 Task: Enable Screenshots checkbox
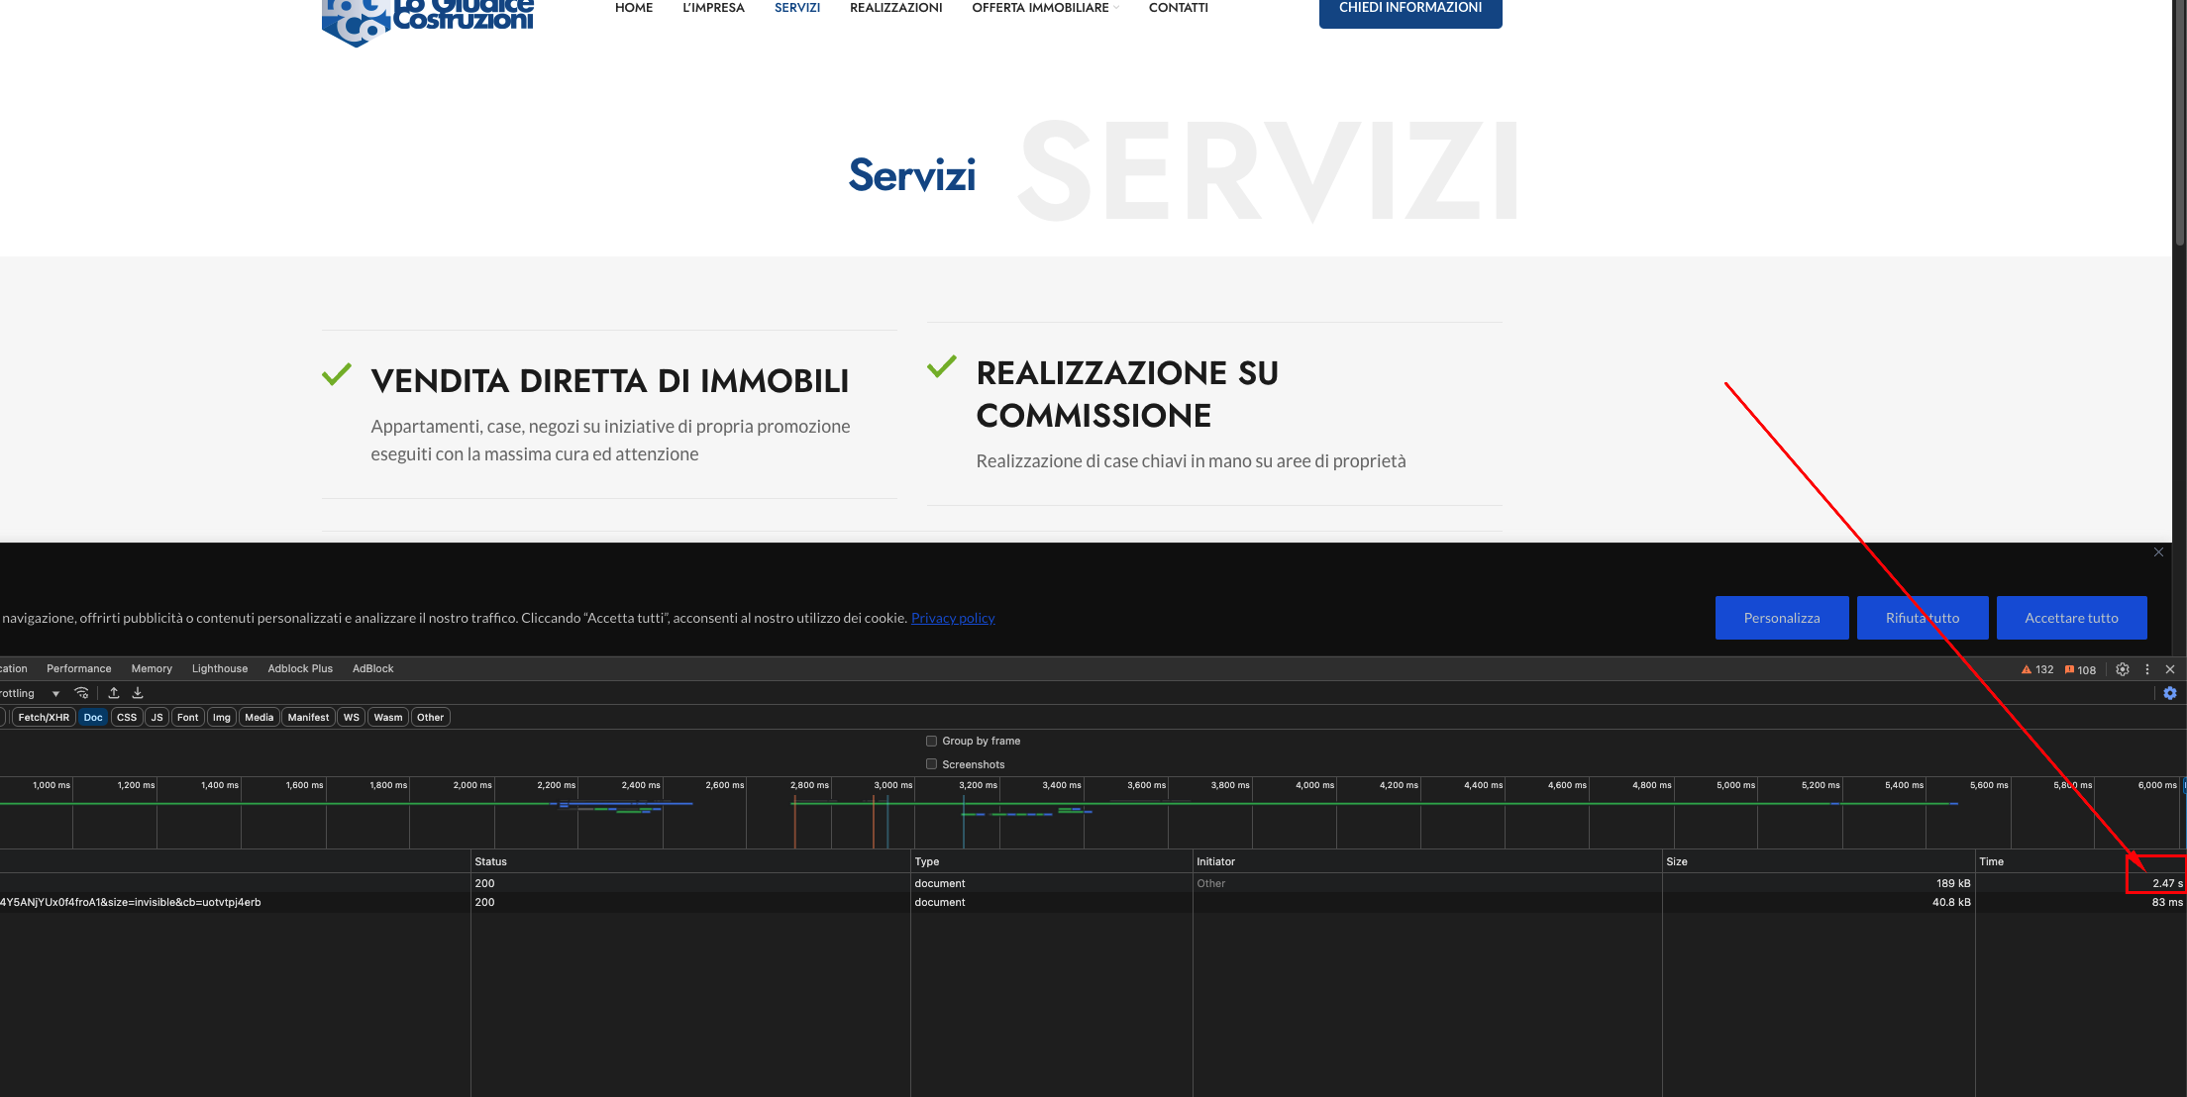click(931, 764)
